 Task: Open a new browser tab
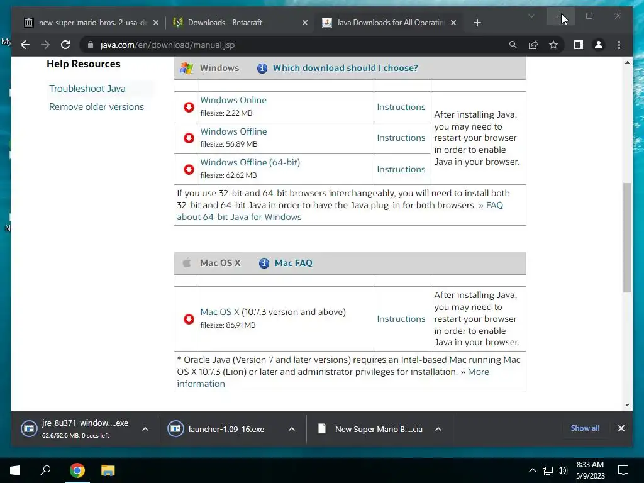477,23
